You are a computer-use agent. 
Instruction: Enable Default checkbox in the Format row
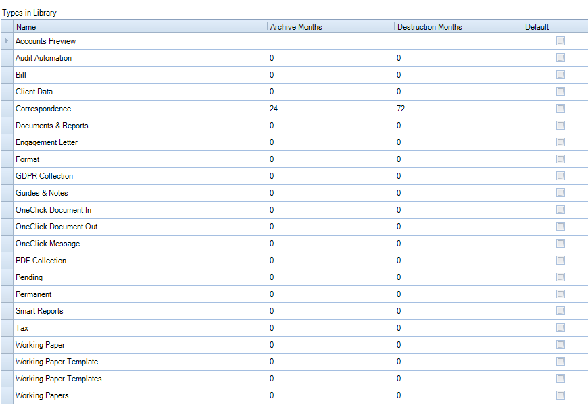coord(560,159)
